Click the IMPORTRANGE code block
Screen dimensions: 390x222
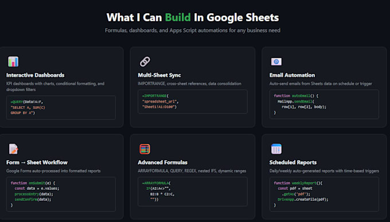(193, 102)
